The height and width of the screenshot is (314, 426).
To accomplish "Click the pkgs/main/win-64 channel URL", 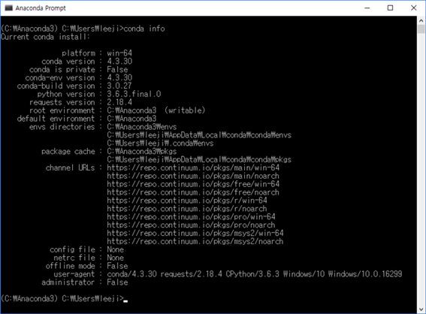I will point(193,168).
